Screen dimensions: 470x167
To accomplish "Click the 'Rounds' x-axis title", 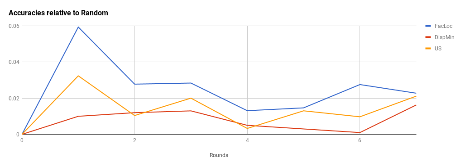I will point(219,155).
